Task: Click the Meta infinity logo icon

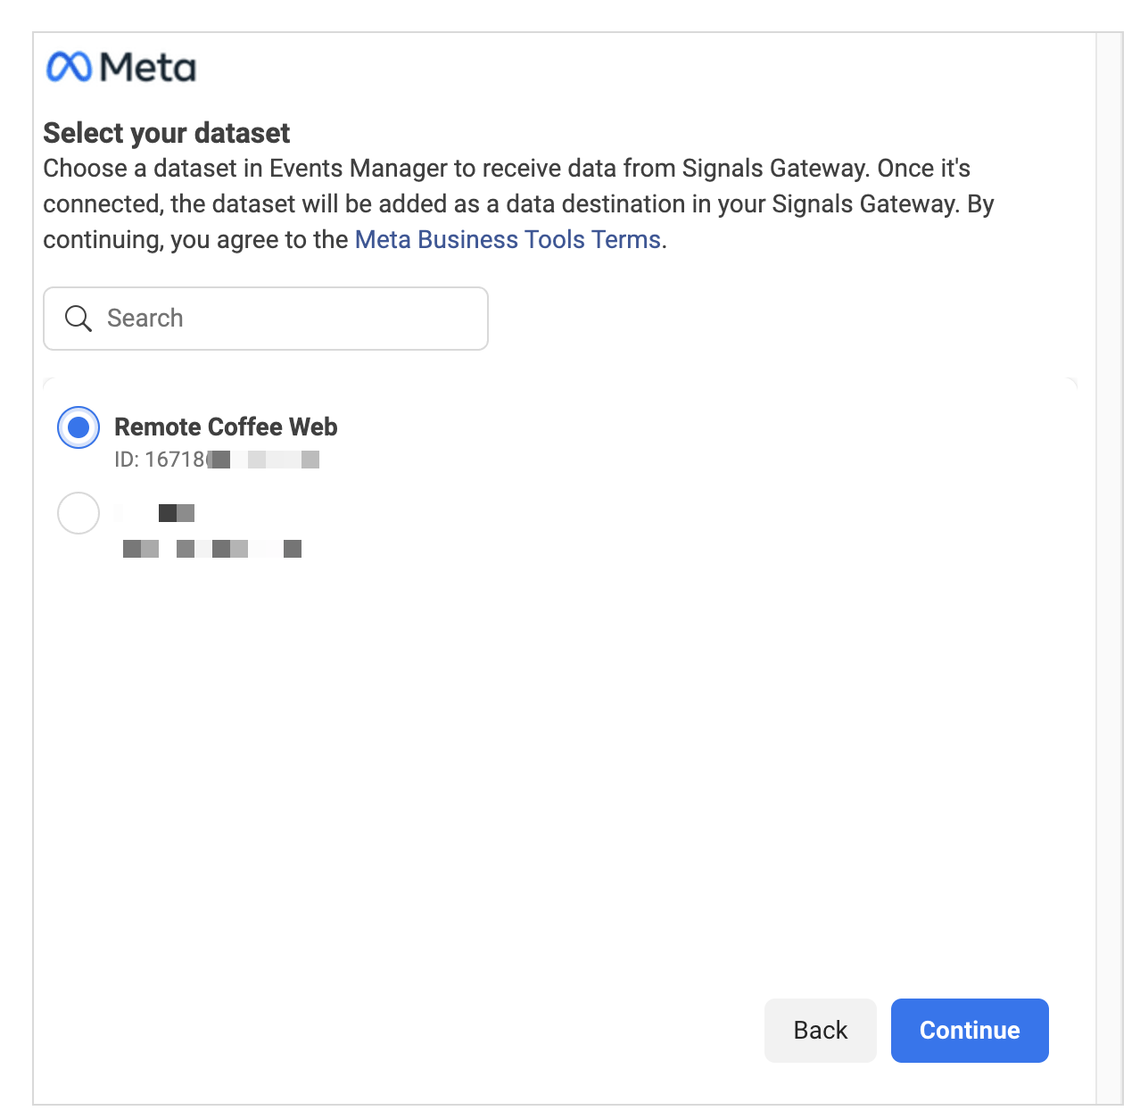Action: [x=69, y=67]
